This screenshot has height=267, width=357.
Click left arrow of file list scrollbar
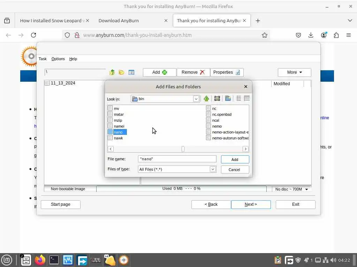[x=111, y=149]
